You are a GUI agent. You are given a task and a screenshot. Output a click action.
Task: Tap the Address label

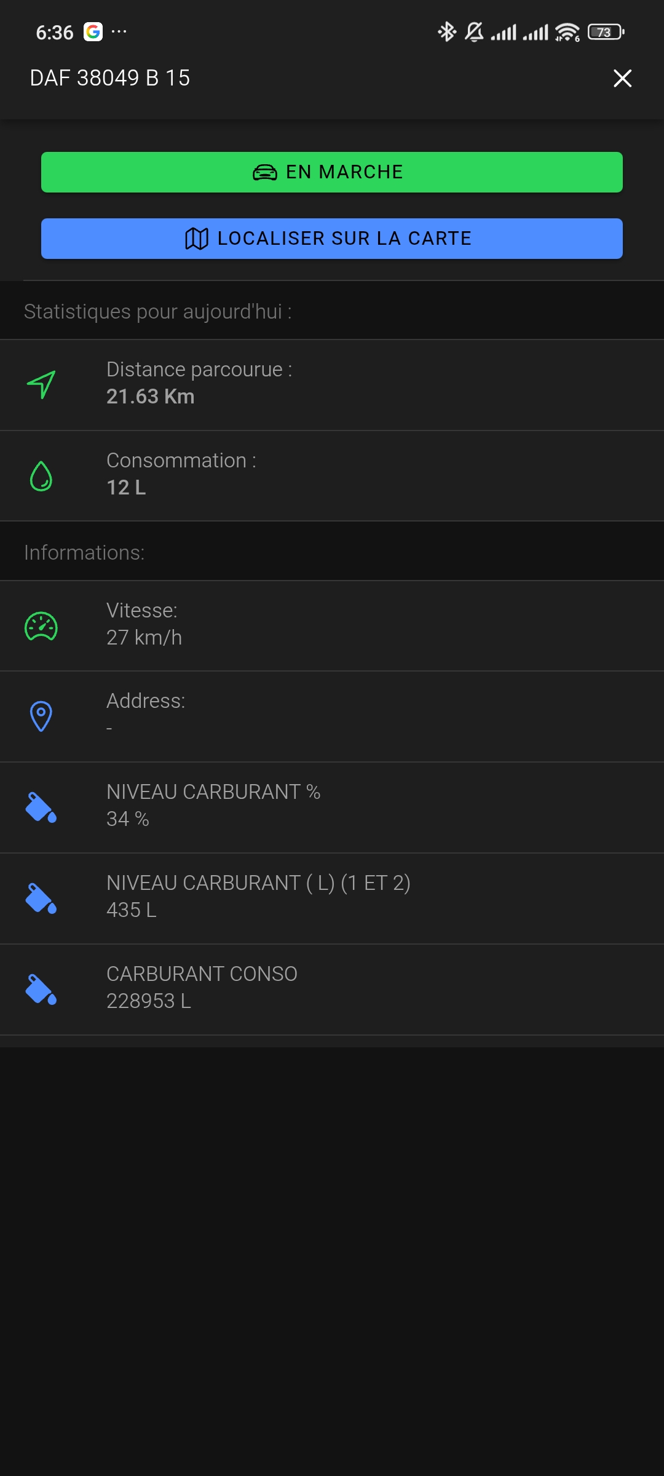coord(146,701)
